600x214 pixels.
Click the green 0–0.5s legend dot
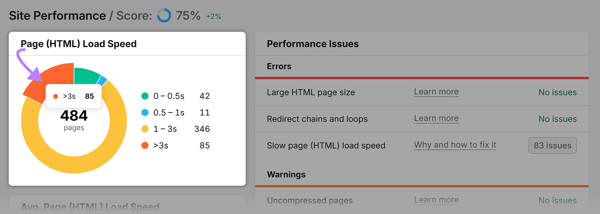tap(145, 96)
